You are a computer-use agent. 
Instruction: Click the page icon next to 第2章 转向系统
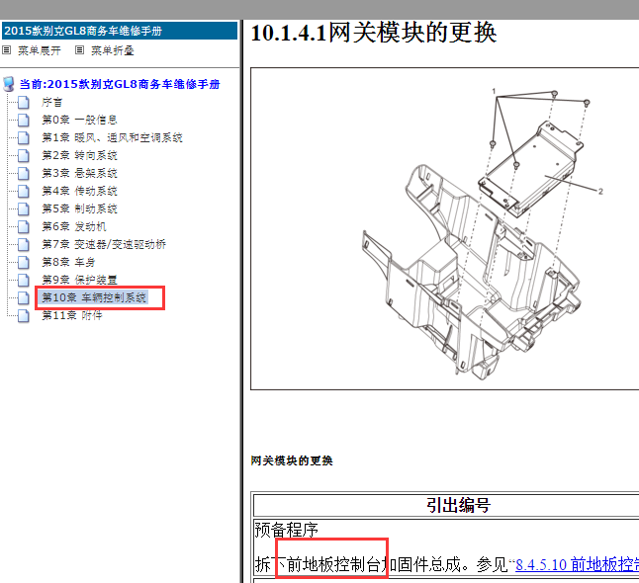point(24,155)
